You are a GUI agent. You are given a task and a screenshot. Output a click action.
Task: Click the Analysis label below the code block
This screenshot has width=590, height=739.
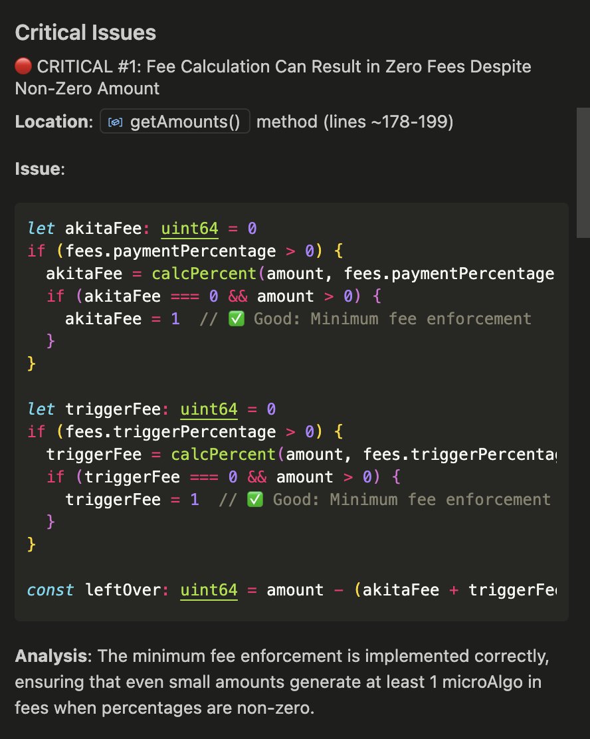click(45, 656)
